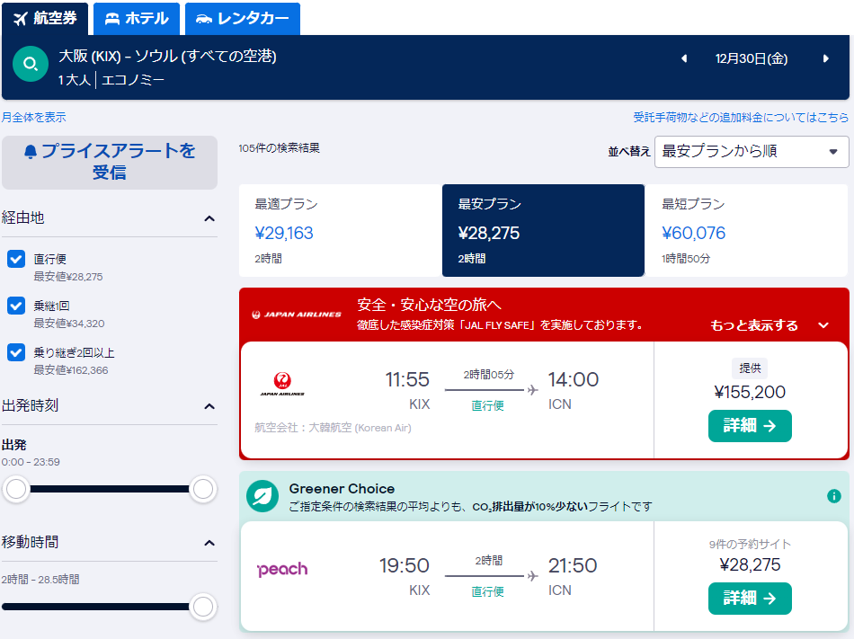Switch to the ホテル tab
Screen dimensions: 854x639
coord(137,19)
